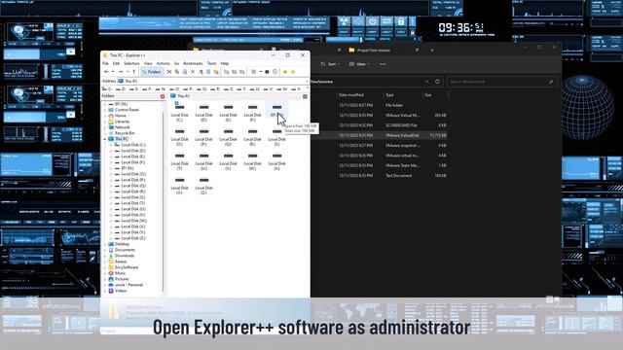Expand the Downloads node in Folders tree
The width and height of the screenshot is (623, 350).
pos(105,256)
